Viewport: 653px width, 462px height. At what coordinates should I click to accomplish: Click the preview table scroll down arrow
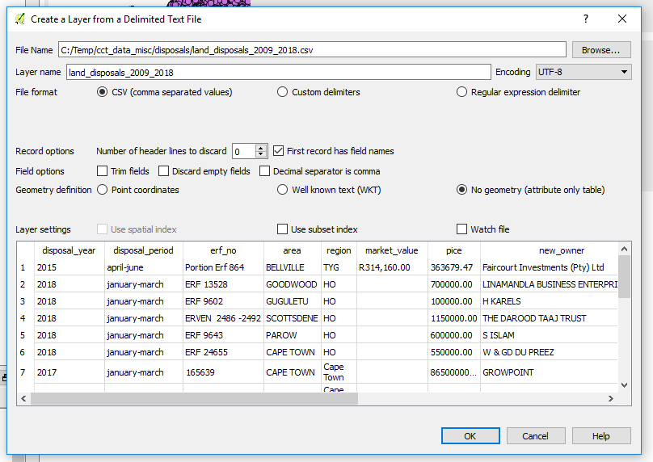pyautogui.click(x=624, y=385)
